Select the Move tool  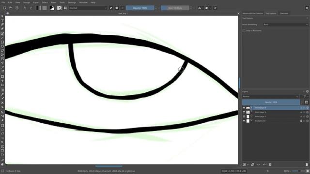2,81
